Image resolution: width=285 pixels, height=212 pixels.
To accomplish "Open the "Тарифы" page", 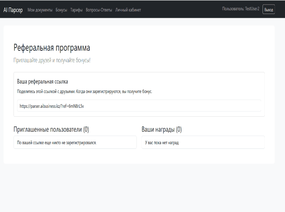I will (76, 10).
